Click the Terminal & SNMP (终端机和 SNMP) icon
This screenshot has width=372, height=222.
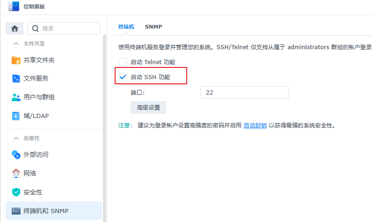click(x=16, y=211)
